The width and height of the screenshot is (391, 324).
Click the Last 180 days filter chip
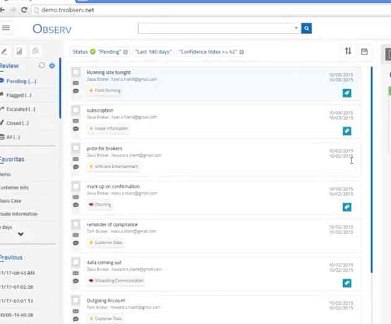pos(153,52)
